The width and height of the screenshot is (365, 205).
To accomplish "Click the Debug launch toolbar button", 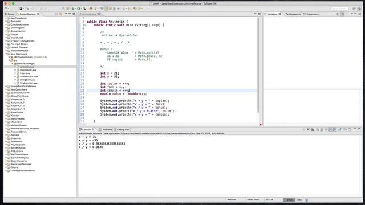I will pyautogui.click(x=73, y=9).
